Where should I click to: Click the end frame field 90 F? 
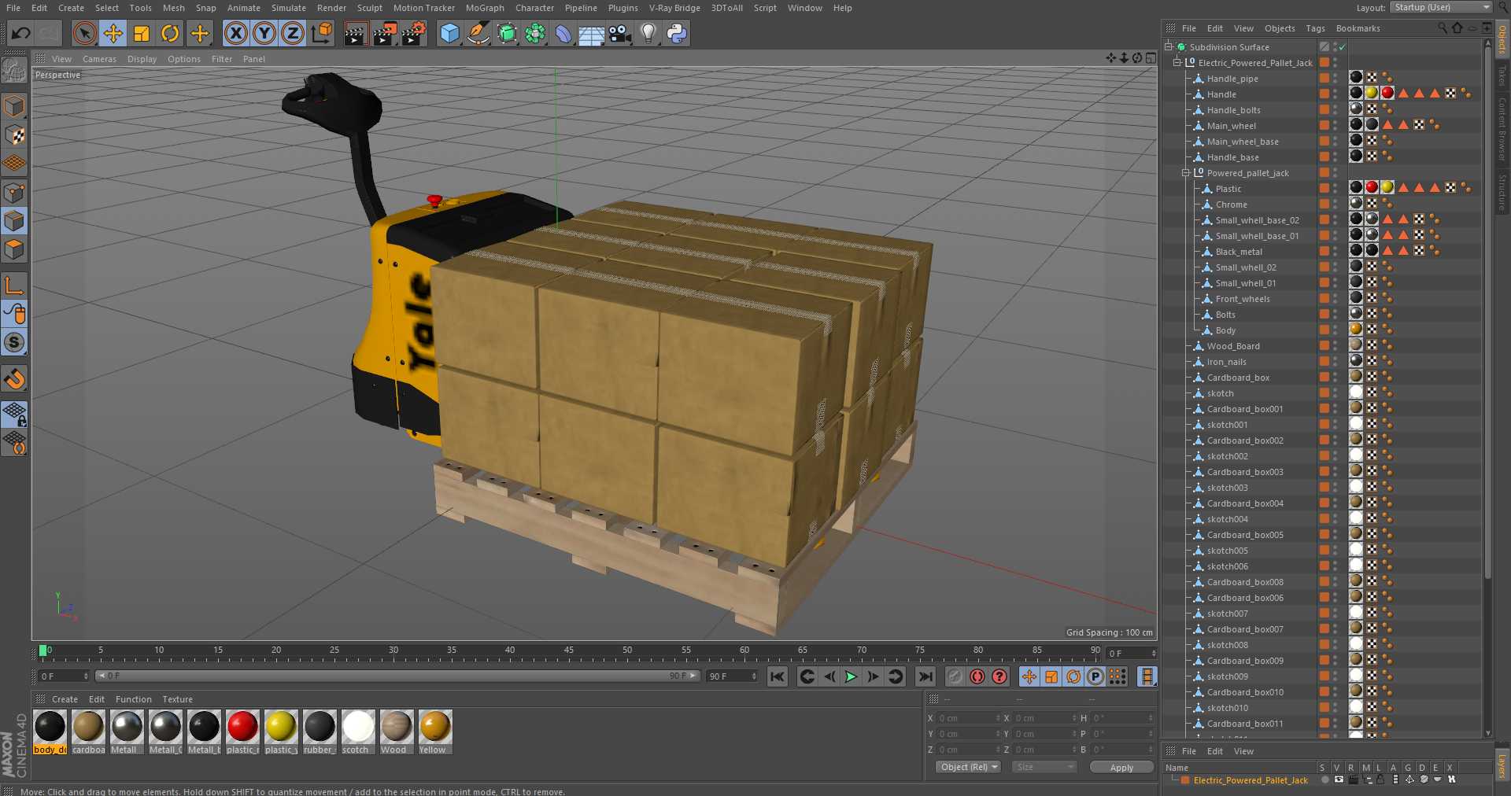732,676
